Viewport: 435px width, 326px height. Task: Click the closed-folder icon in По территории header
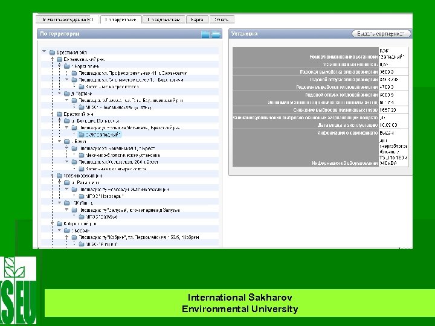click(x=205, y=34)
